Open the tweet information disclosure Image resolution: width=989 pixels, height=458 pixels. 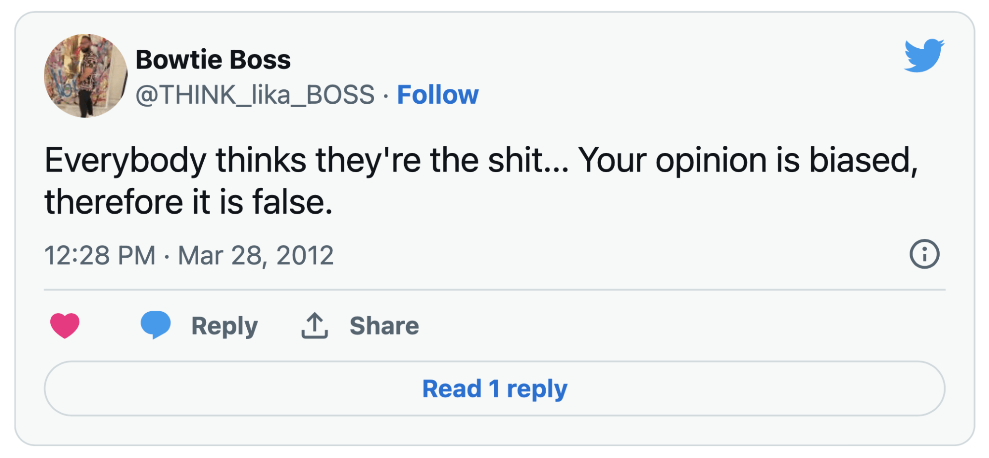[x=926, y=254]
